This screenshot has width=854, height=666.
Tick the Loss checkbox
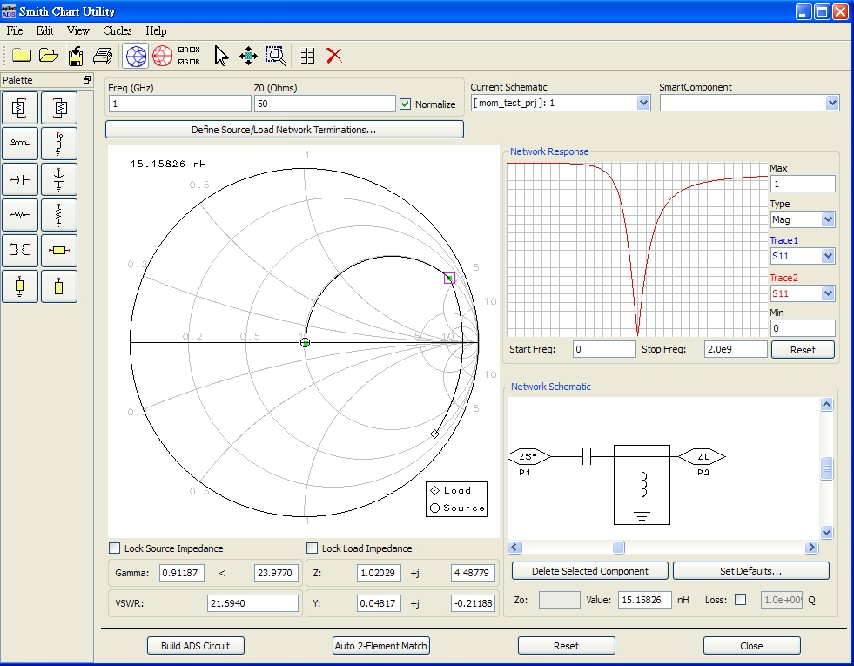coord(740,600)
